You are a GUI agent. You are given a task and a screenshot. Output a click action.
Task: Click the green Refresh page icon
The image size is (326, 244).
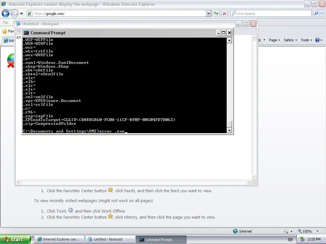click(x=216, y=13)
